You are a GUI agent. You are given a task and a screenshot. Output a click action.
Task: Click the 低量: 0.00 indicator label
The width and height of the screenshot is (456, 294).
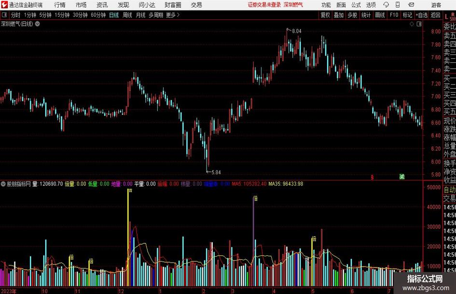click(98, 184)
